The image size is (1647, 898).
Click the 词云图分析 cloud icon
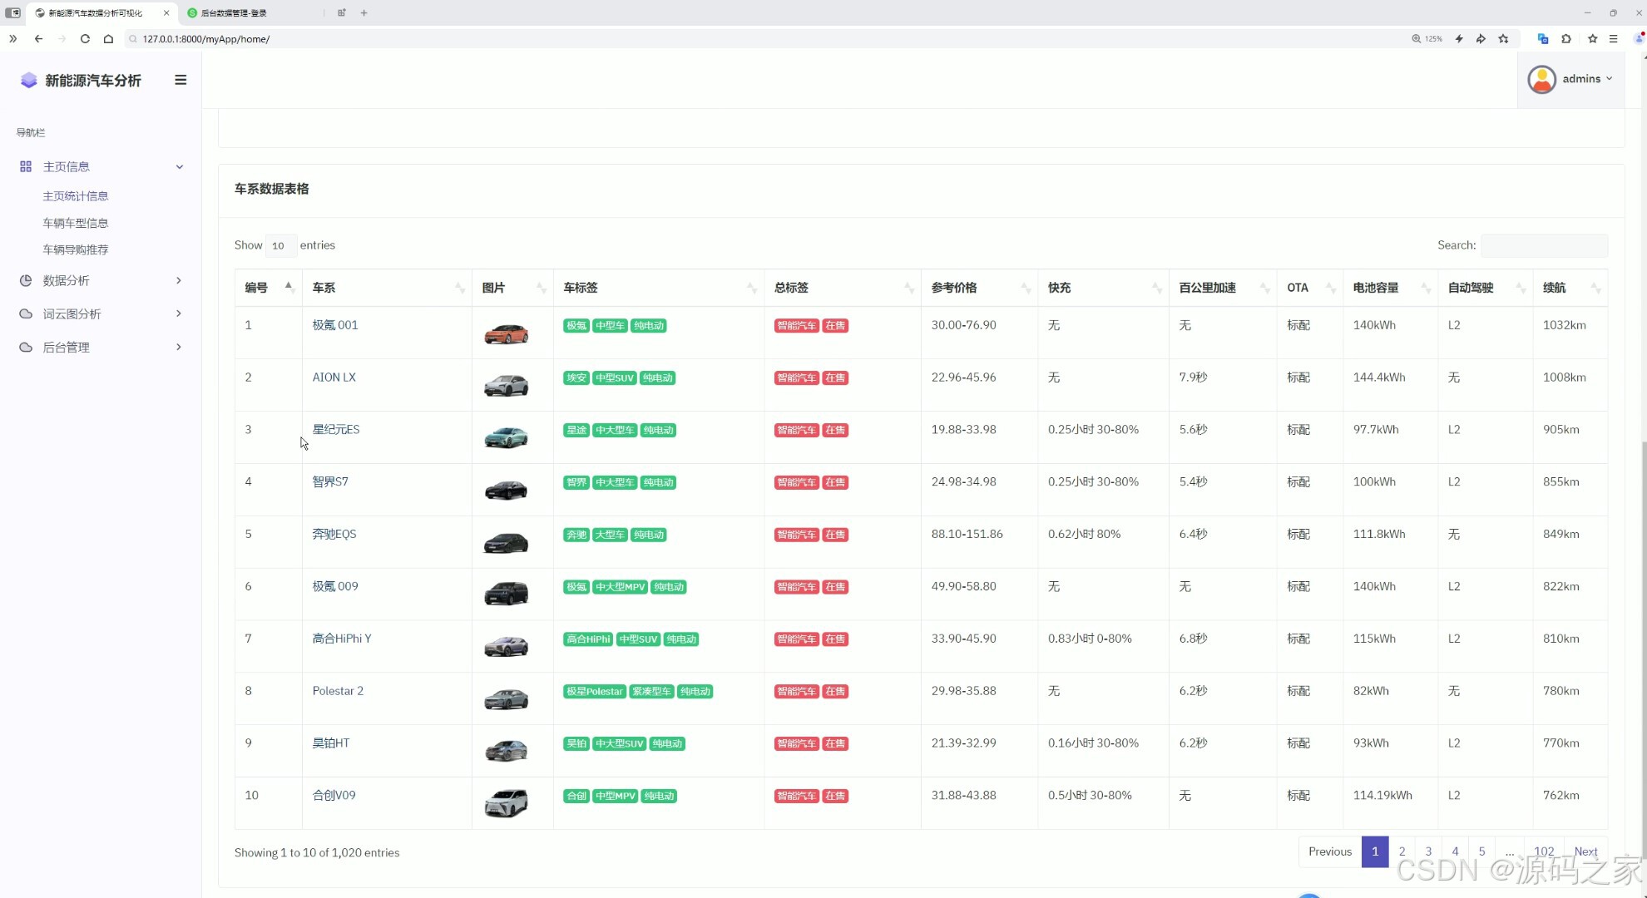coord(26,314)
